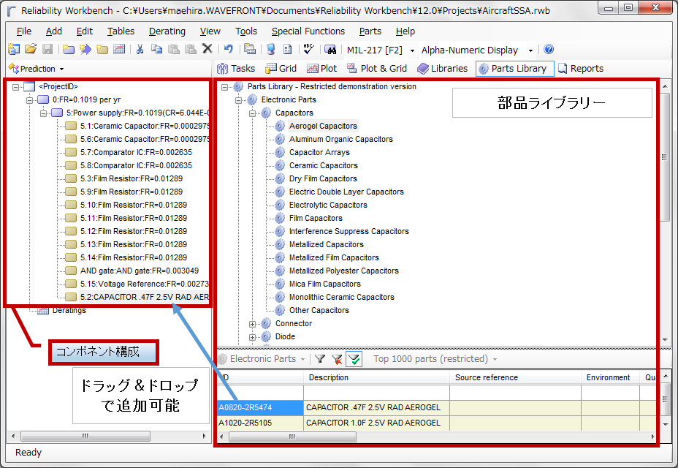Select the Parts Library tab

(514, 69)
